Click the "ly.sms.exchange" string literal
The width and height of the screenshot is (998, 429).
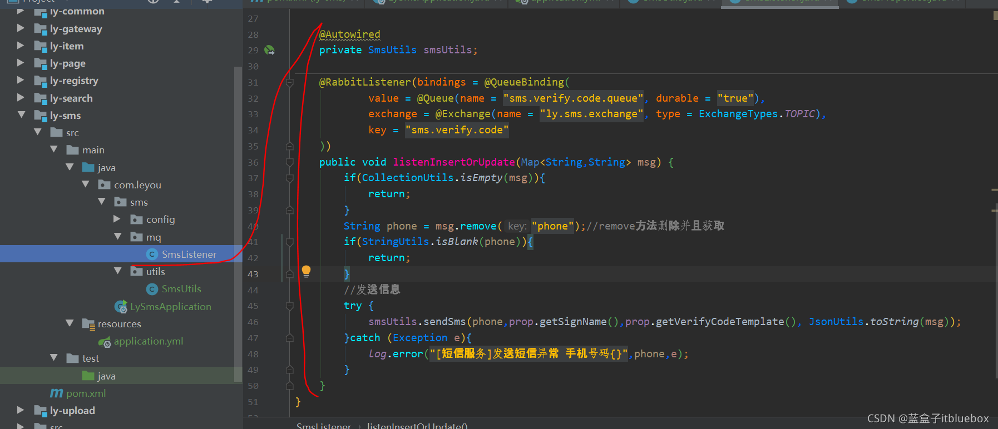(592, 114)
